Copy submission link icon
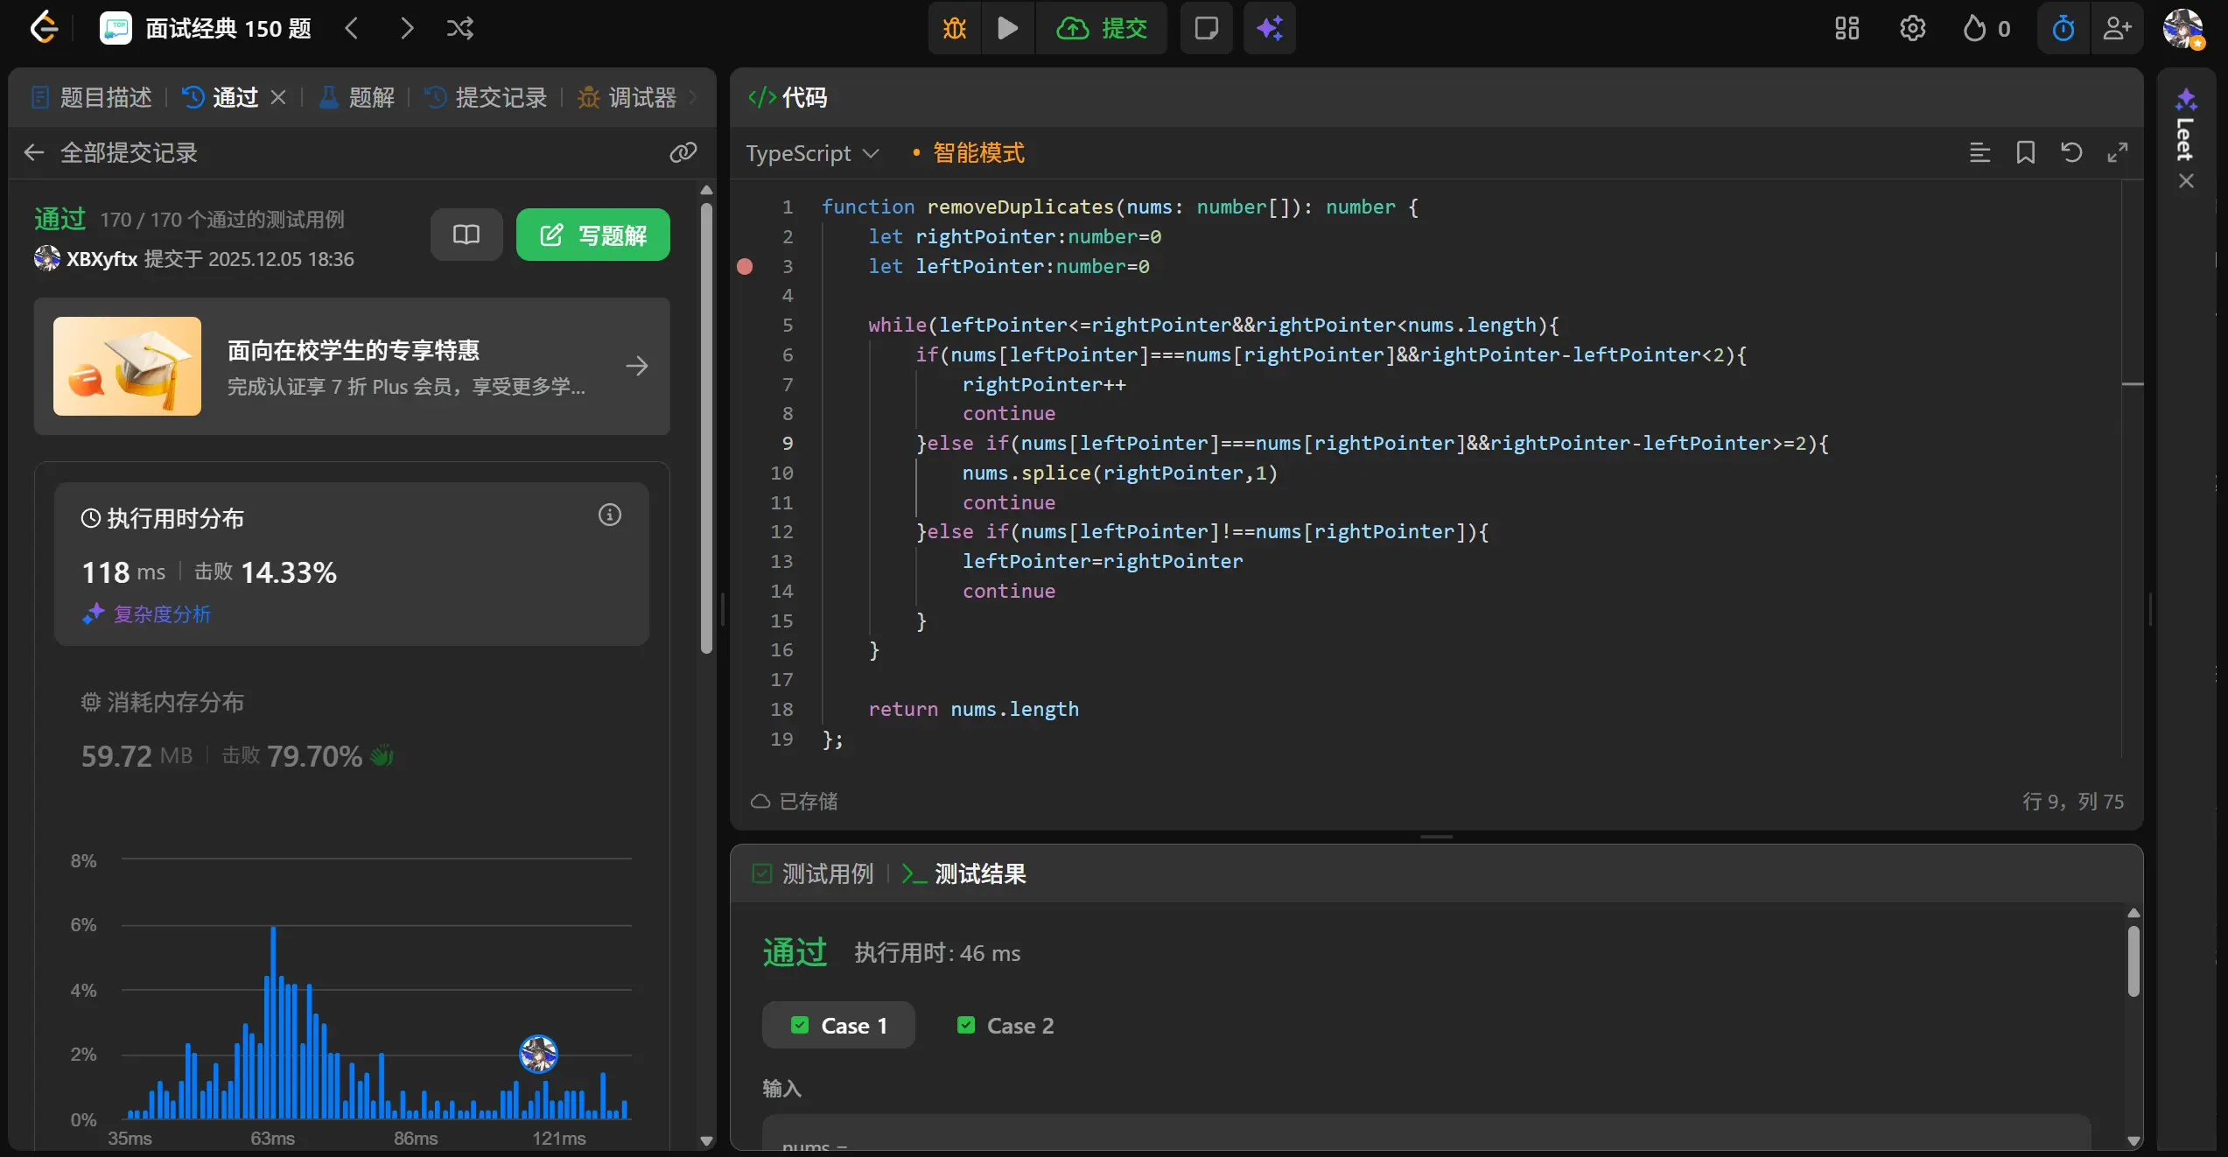Image resolution: width=2228 pixels, height=1157 pixels. (683, 153)
